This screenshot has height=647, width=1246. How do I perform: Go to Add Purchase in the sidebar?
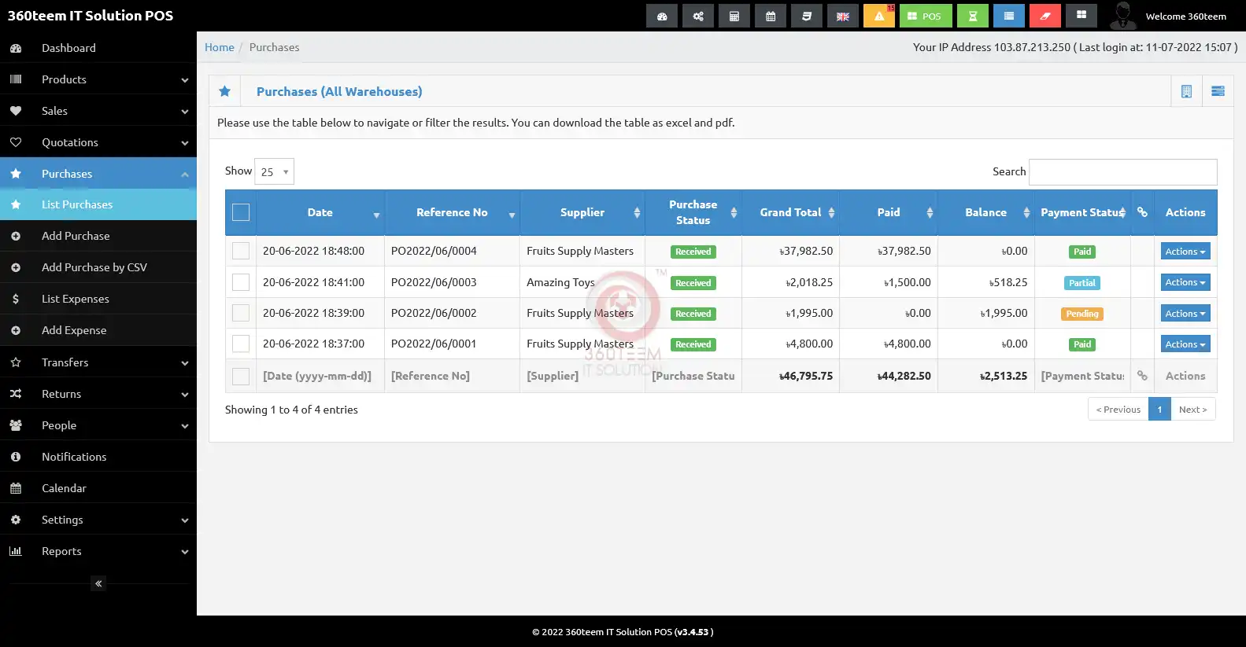[98, 236]
